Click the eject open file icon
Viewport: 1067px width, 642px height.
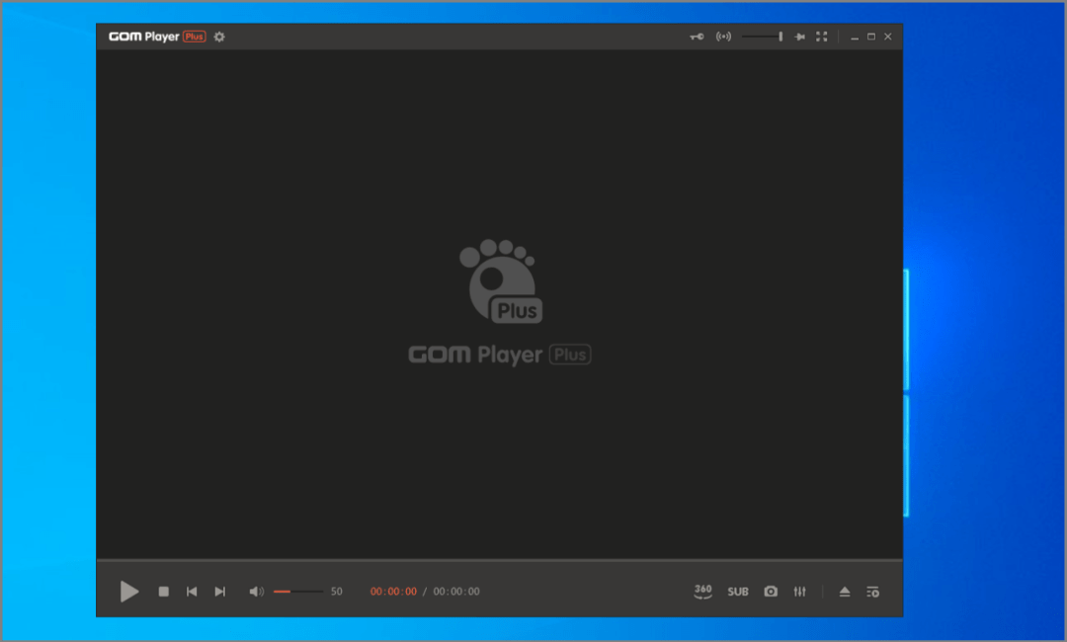pos(845,592)
